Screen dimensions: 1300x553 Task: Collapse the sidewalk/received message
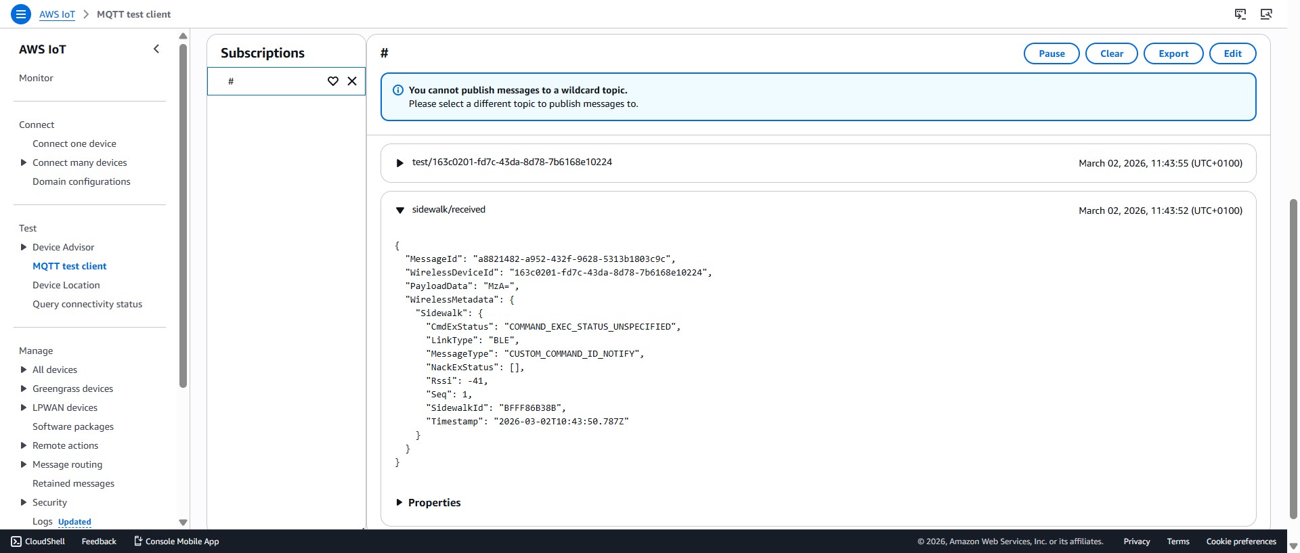399,211
